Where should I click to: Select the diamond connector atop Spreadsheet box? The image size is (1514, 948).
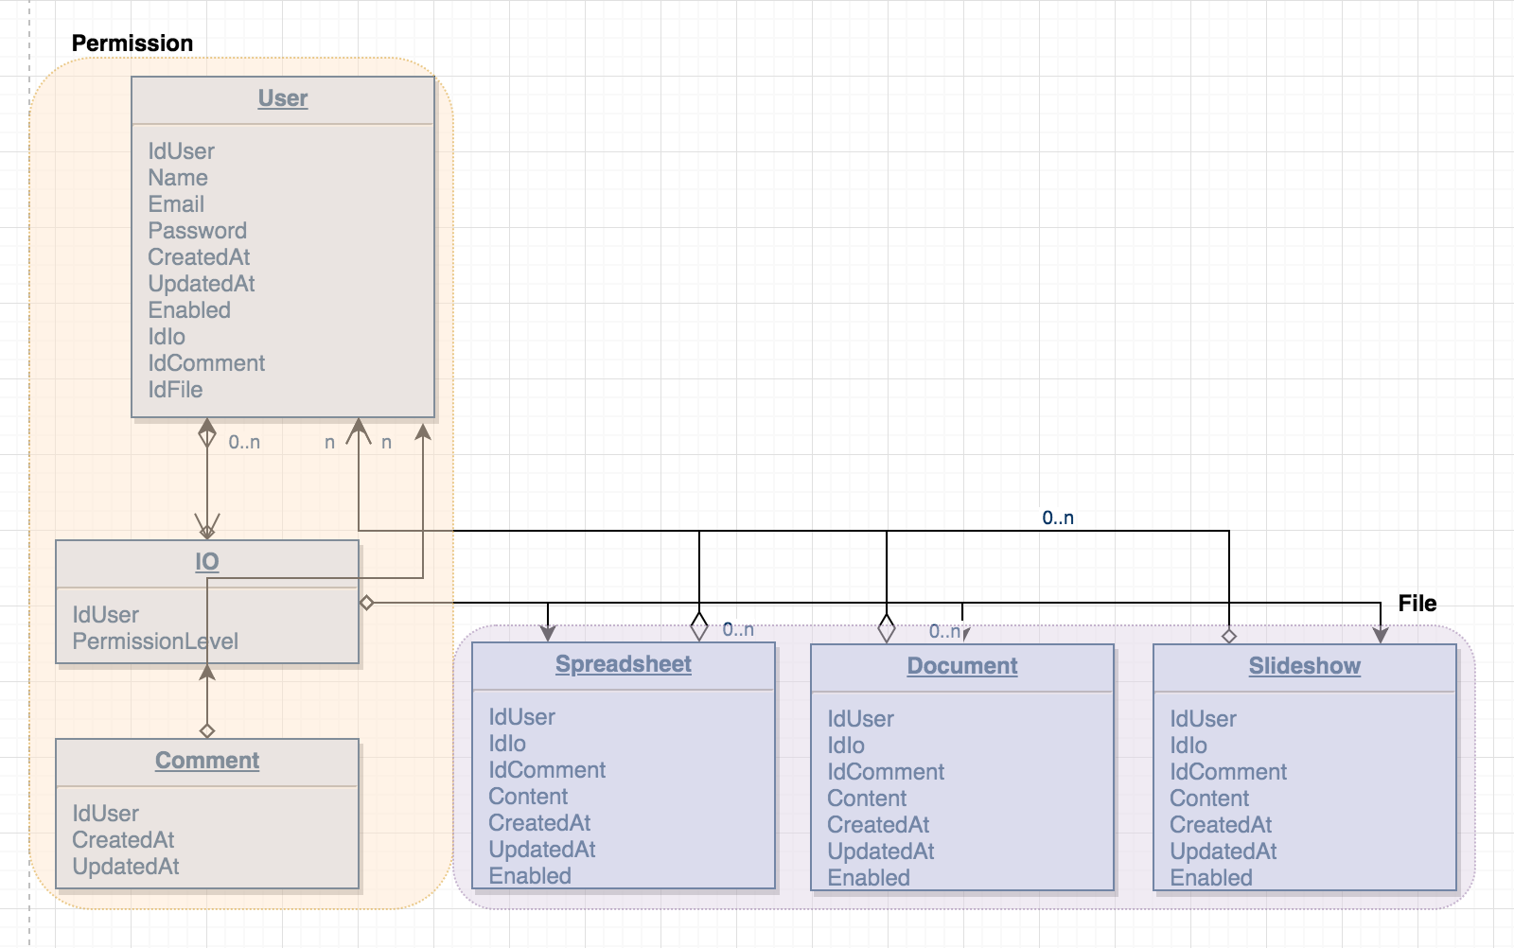[699, 626]
